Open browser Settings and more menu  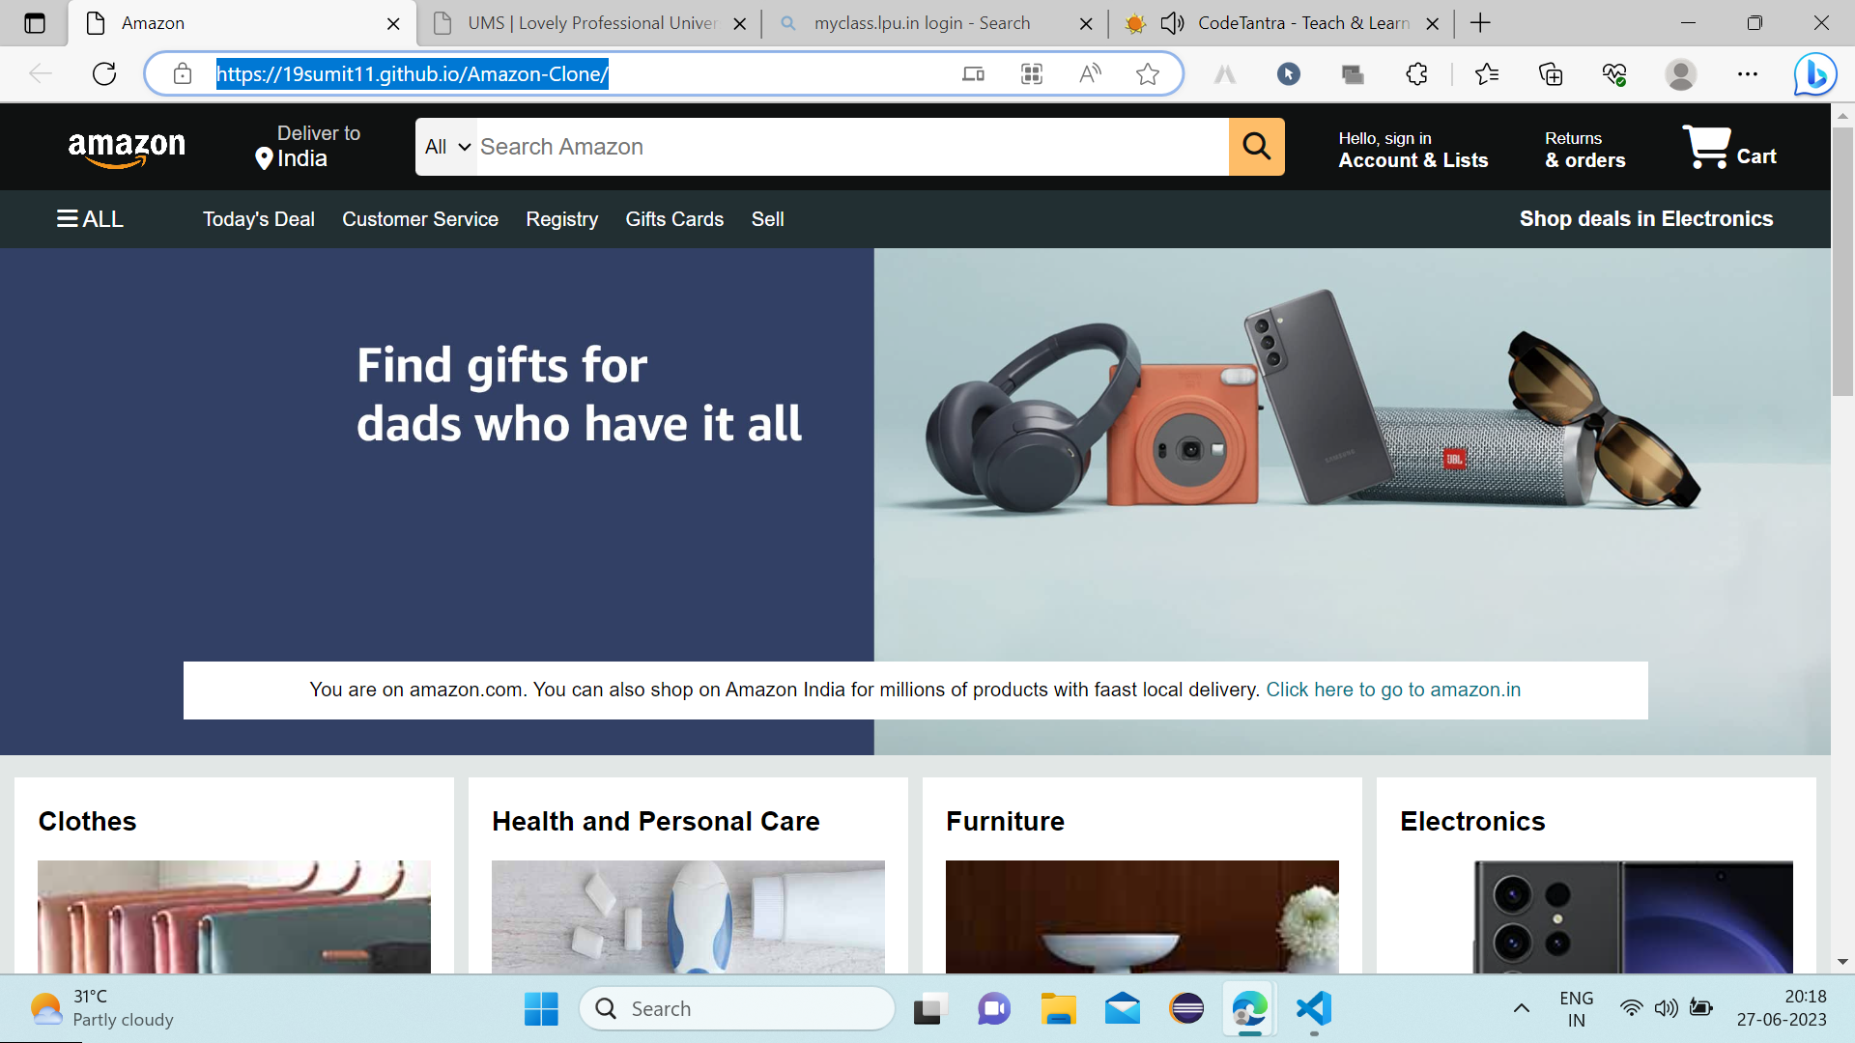pyautogui.click(x=1748, y=74)
